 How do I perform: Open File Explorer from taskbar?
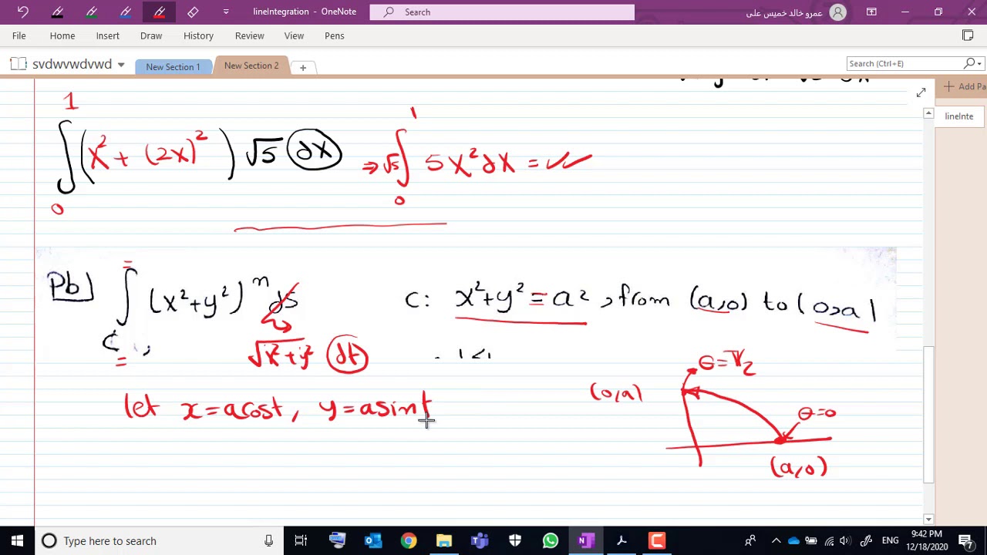coord(444,540)
